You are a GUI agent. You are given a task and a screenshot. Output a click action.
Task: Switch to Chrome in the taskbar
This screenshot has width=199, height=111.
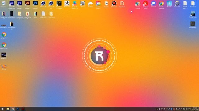[x=13, y=109]
